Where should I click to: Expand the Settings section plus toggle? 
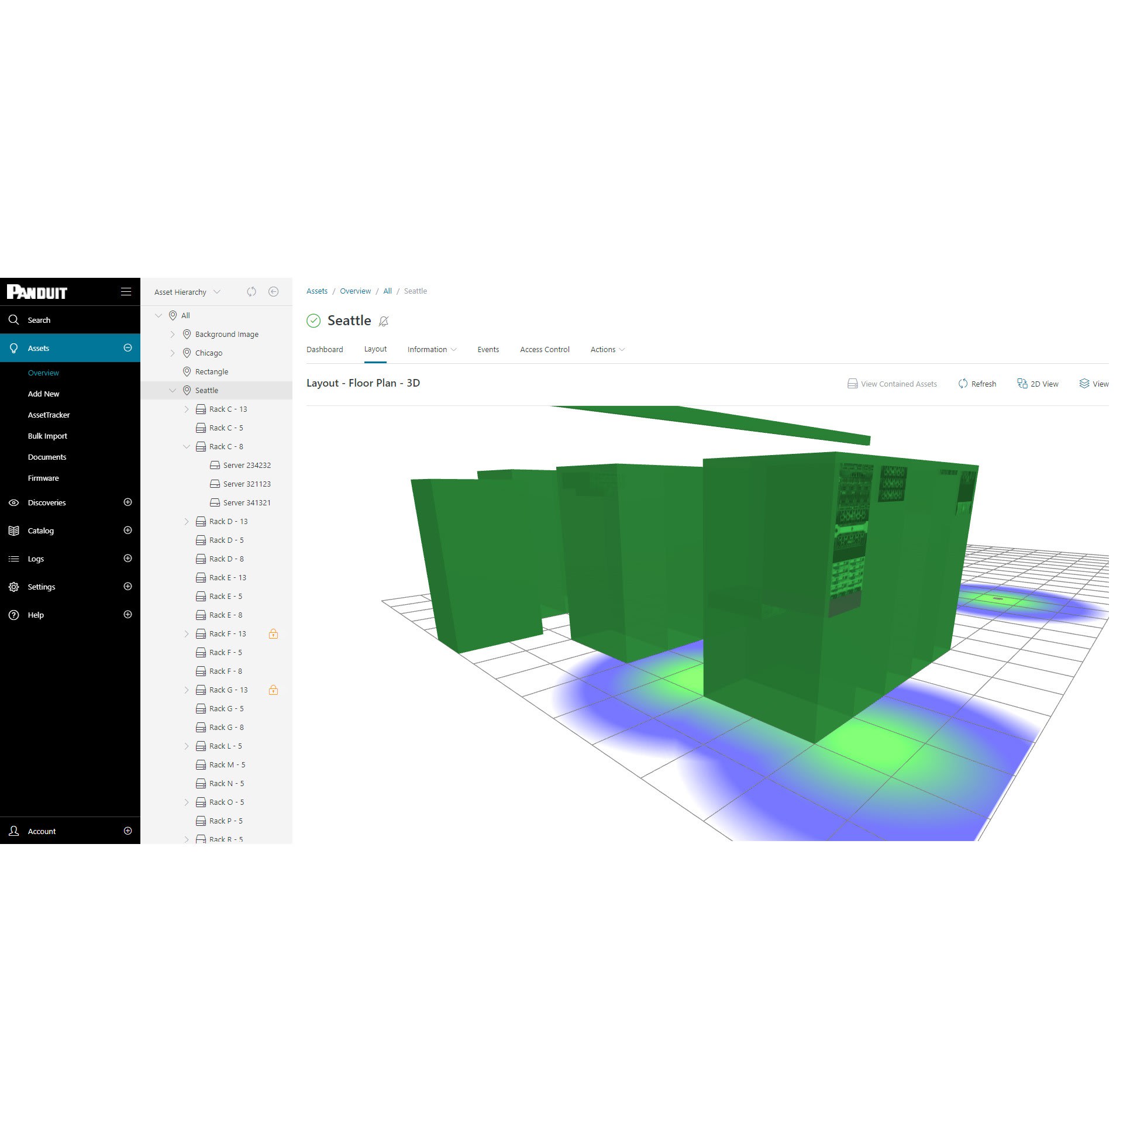tap(128, 587)
